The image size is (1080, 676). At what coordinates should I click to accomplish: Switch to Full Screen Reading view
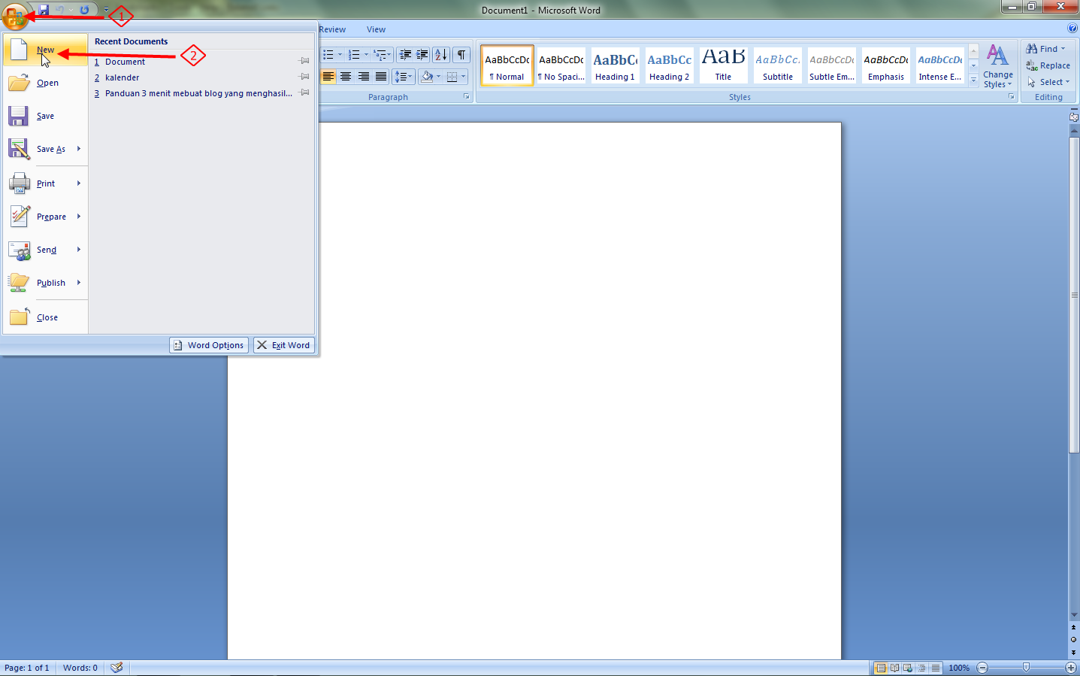[x=894, y=668]
